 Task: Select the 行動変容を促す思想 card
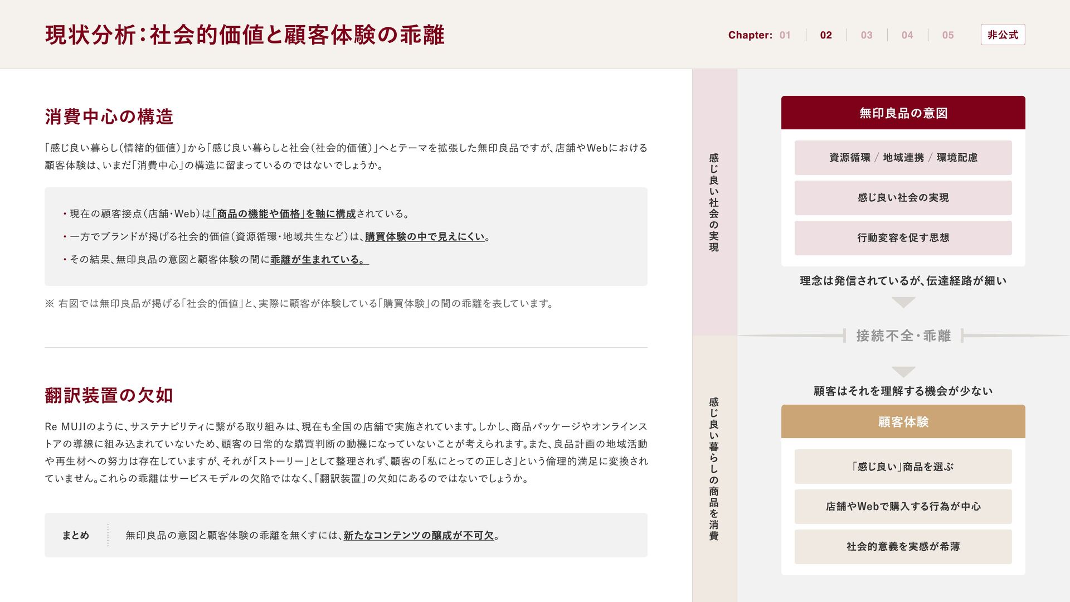(903, 238)
